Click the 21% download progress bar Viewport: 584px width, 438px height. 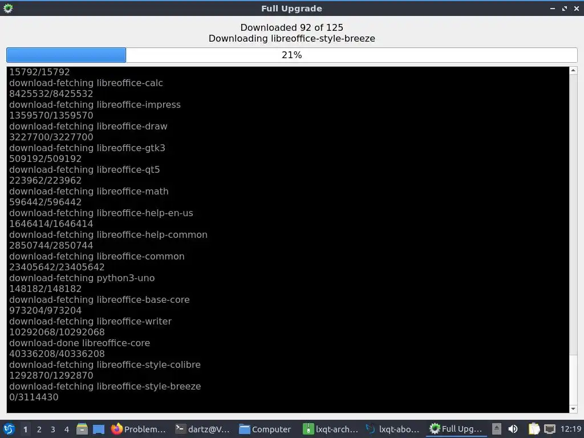pos(291,55)
